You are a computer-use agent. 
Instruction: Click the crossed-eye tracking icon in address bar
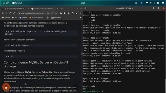[x=48, y=13]
